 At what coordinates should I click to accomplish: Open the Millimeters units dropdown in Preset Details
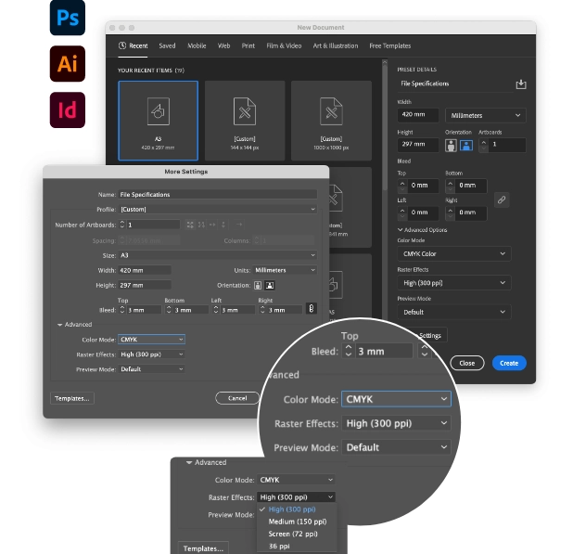click(x=485, y=116)
